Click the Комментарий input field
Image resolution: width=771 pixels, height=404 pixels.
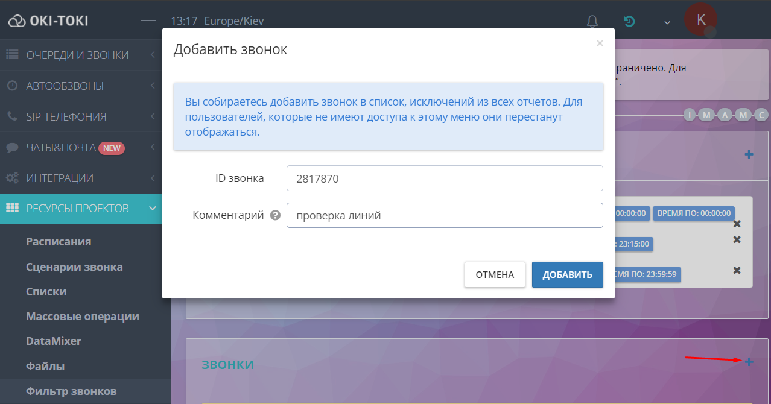[x=445, y=215]
